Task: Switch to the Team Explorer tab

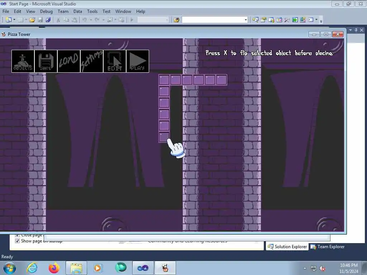Action: (x=328, y=247)
